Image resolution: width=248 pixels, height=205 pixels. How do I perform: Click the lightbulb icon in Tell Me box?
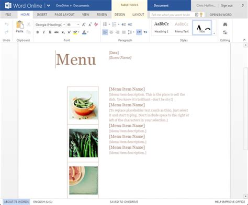click(201, 15)
